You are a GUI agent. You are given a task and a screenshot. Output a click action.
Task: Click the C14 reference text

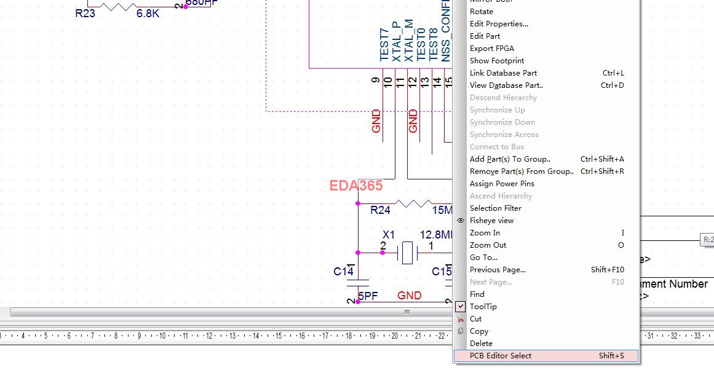pyautogui.click(x=343, y=271)
